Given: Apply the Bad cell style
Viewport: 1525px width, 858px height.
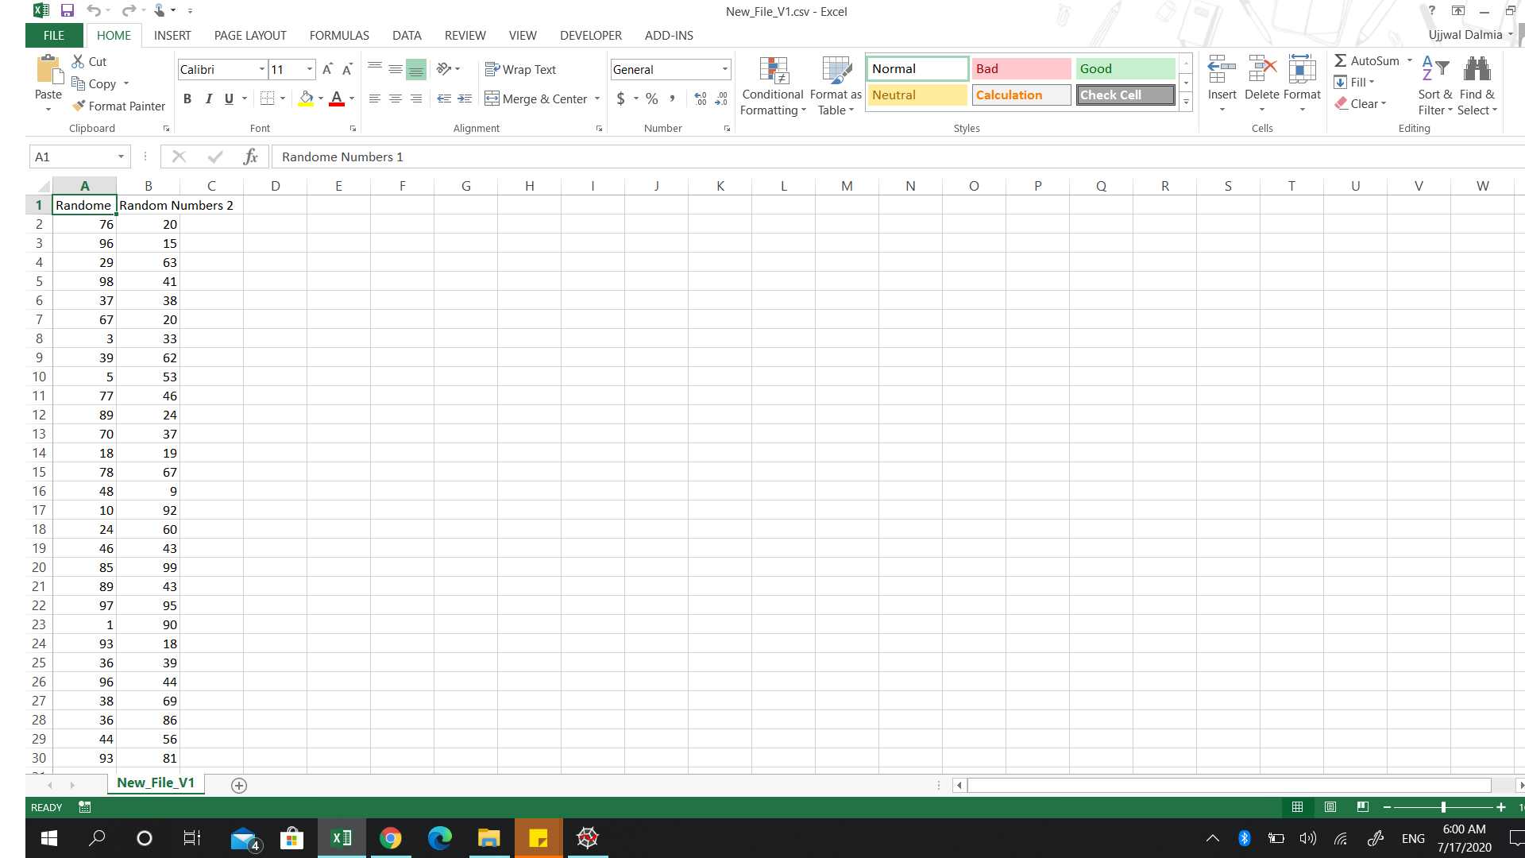Looking at the screenshot, I should [x=1021, y=69].
